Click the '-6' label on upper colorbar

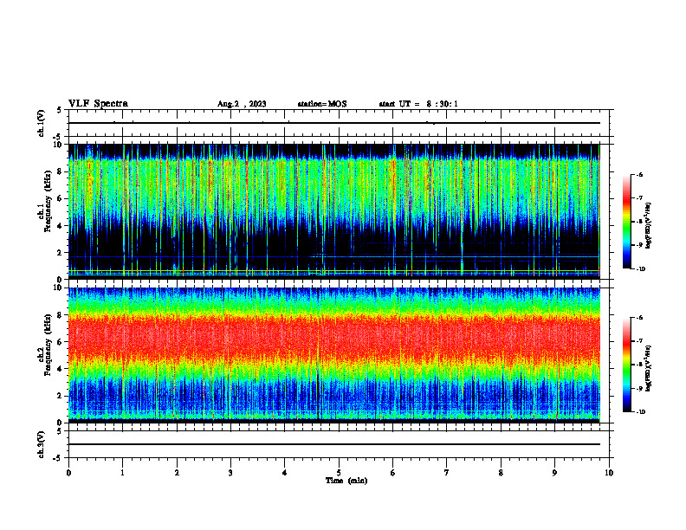pos(639,174)
